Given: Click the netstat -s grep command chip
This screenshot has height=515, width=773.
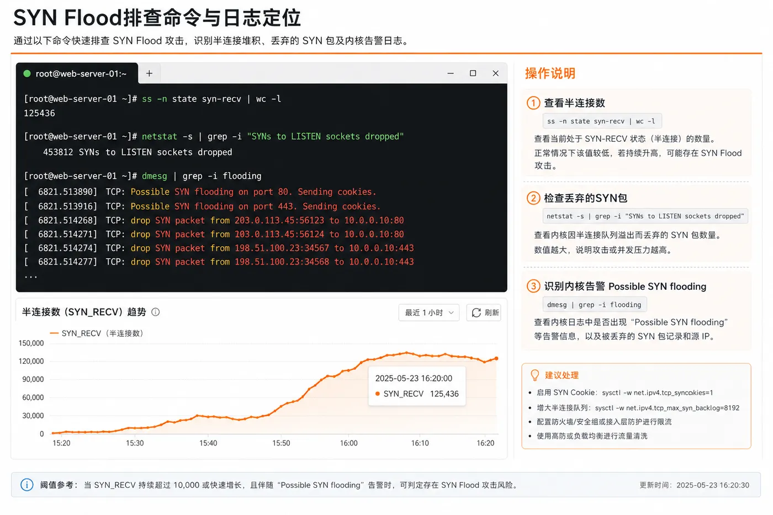Looking at the screenshot, I should point(645,216).
